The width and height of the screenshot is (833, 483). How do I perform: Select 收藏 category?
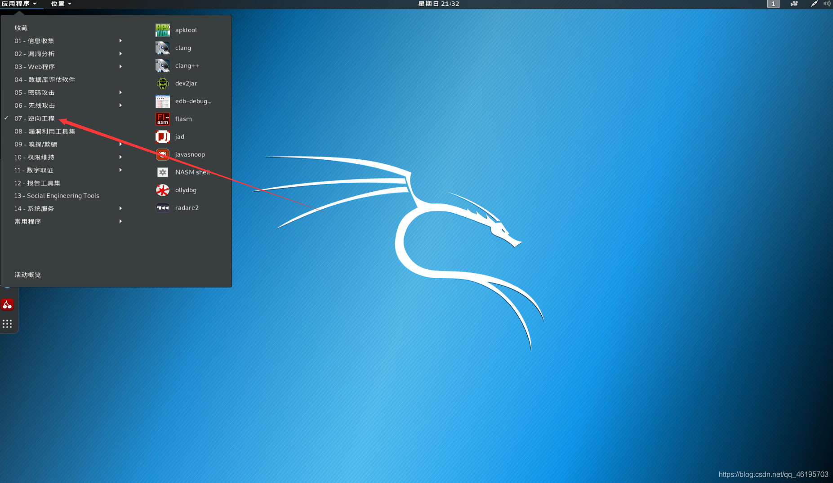click(x=21, y=28)
